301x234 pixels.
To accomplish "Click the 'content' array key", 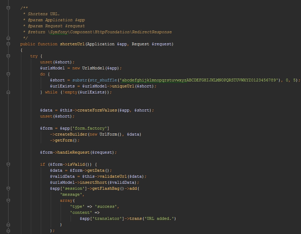I will [x=81, y=213].
